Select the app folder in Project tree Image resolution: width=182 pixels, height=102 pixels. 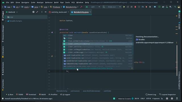(11, 17)
